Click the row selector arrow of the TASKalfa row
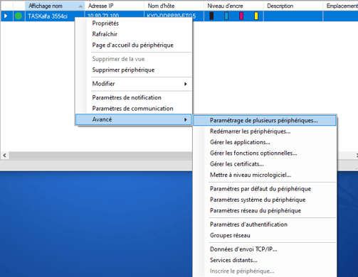This screenshot has width=358, height=277. pyautogui.click(x=6, y=16)
